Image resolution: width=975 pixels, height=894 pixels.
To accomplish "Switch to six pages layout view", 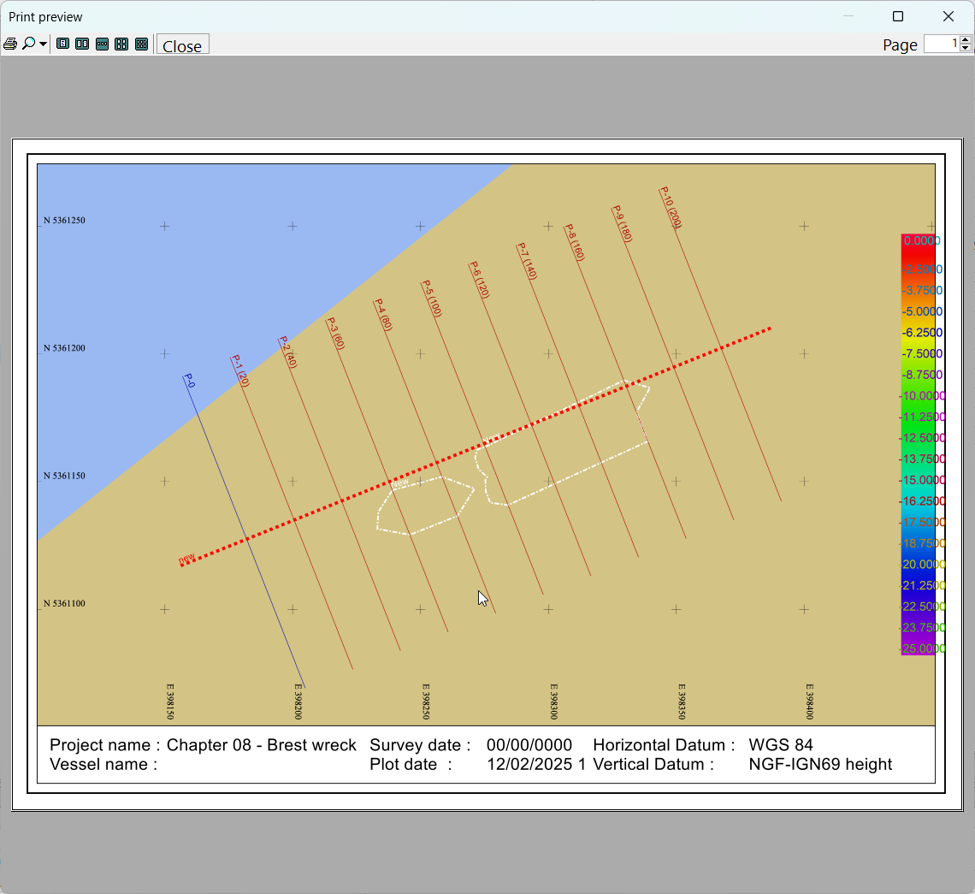I will (x=142, y=44).
